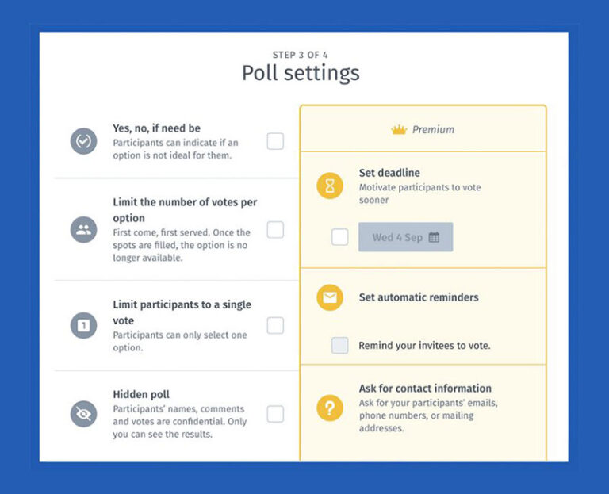Click the checkmark icon beside Yes, no, if need be

click(83, 142)
